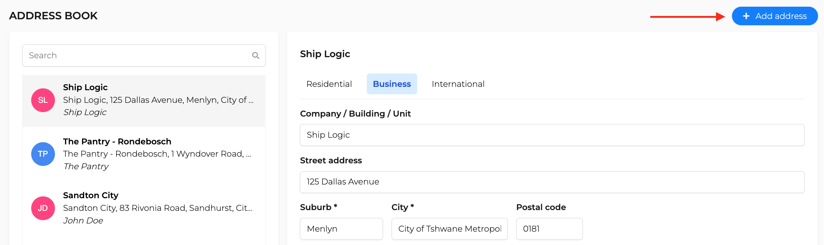Open the Sandton City address entry

(x=144, y=208)
